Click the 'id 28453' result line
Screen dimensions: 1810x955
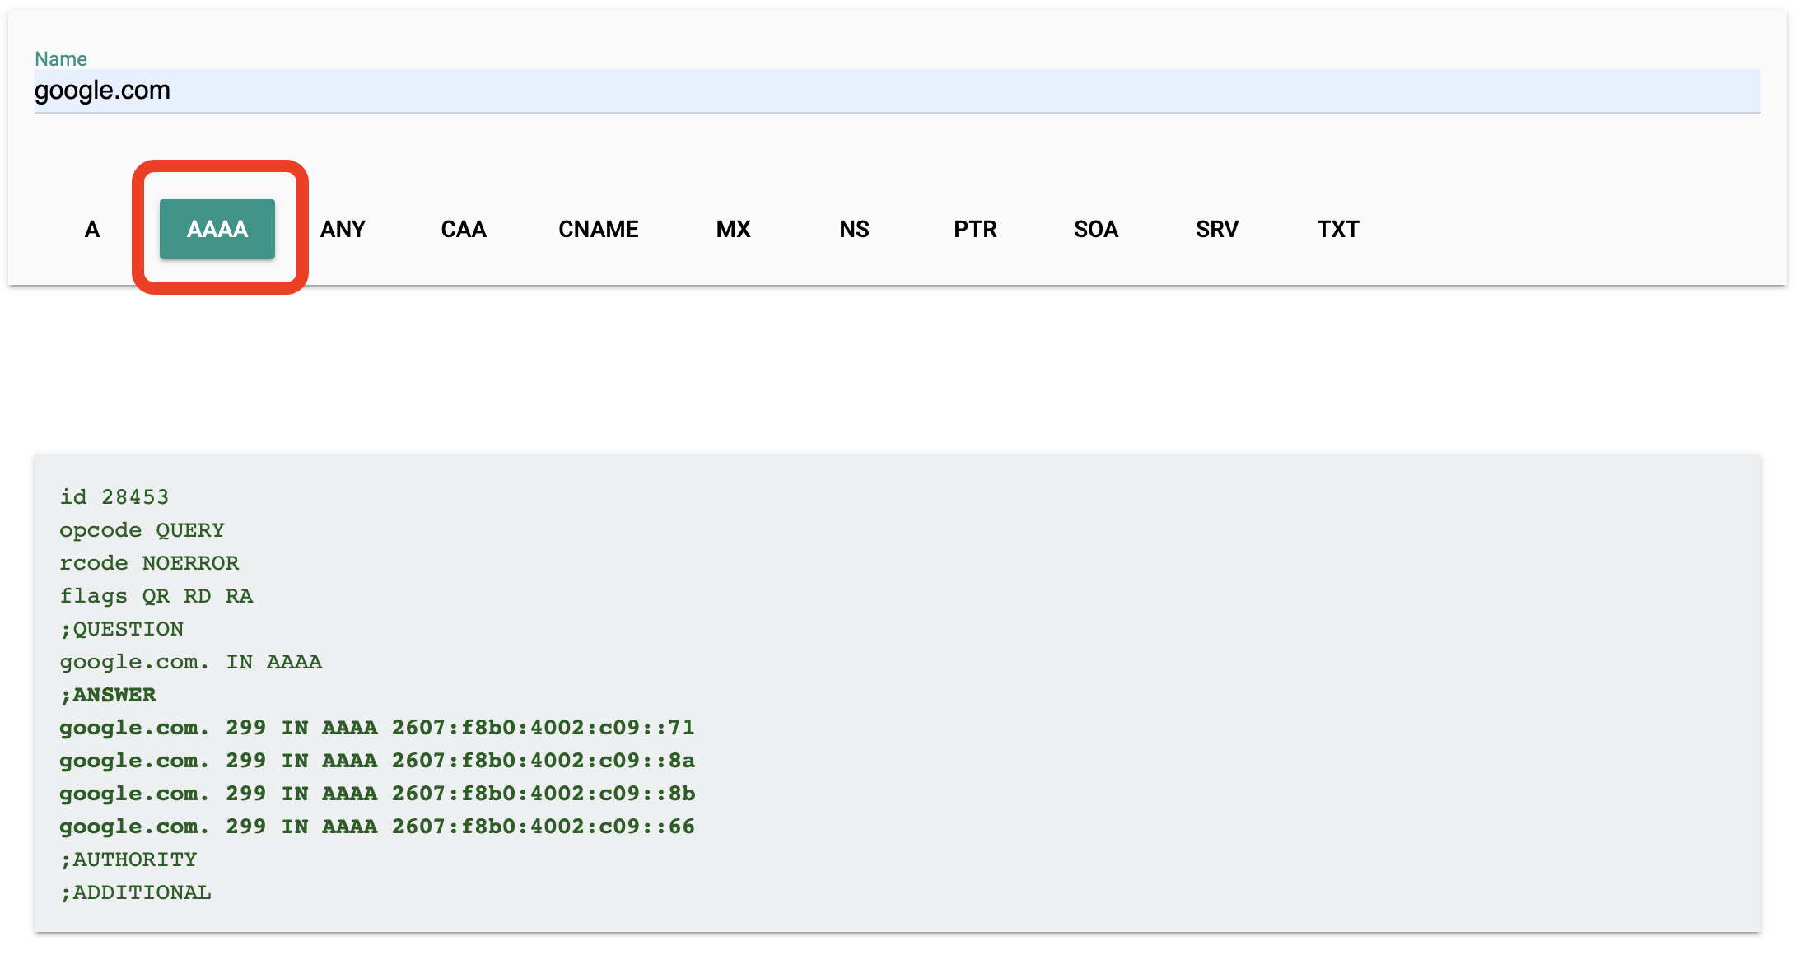pyautogui.click(x=114, y=497)
